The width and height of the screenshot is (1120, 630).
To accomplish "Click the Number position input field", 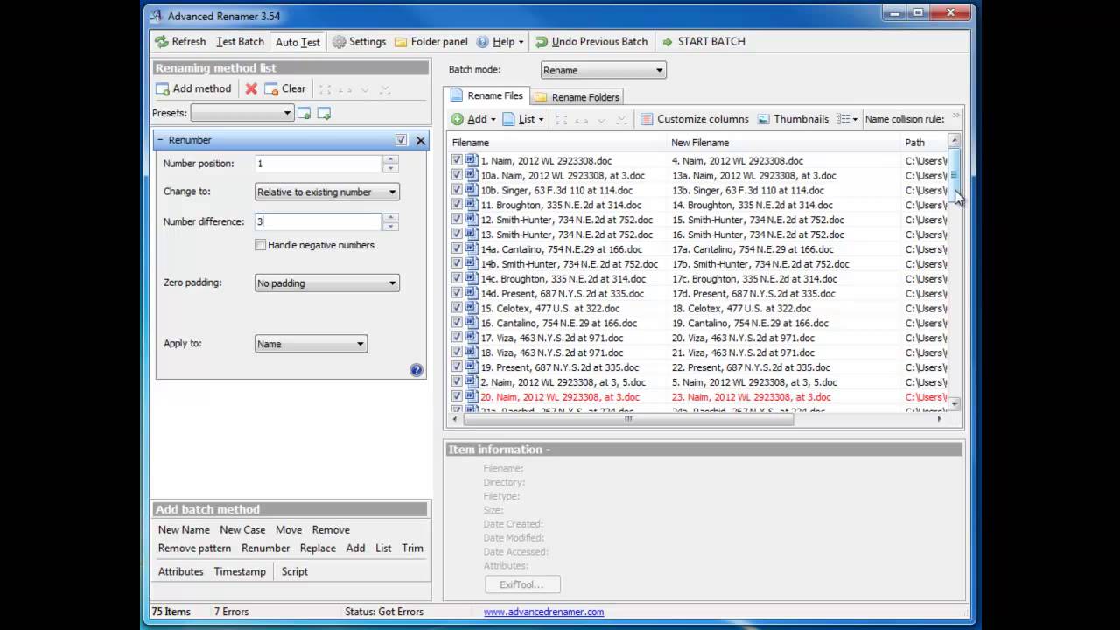I will click(318, 164).
